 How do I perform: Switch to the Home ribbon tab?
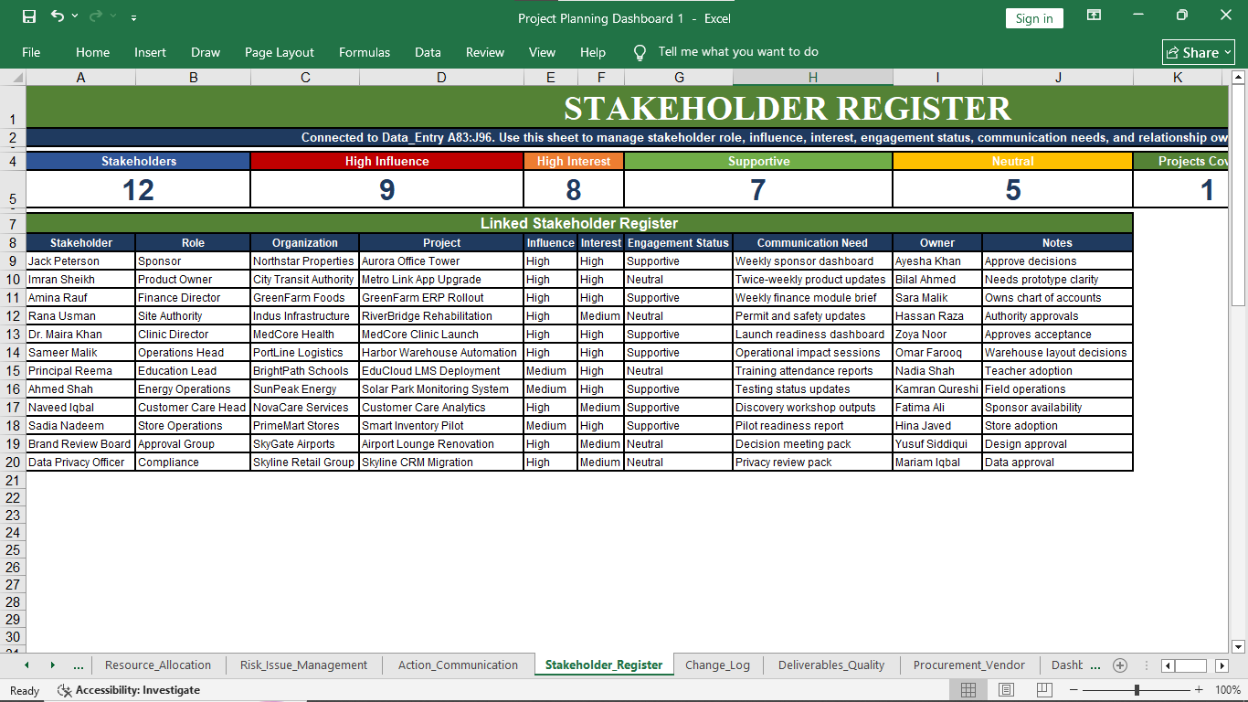92,52
